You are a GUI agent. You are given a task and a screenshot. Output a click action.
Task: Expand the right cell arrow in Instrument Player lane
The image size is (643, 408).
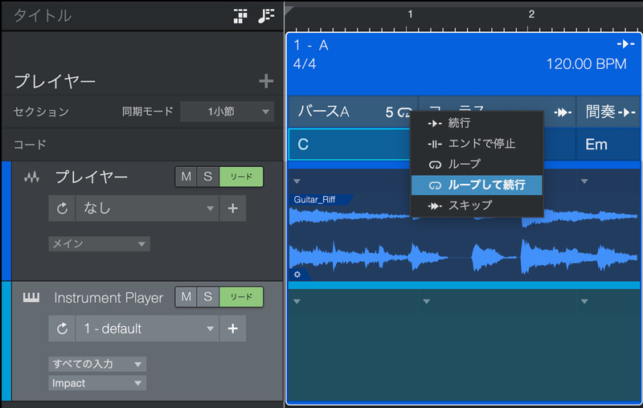[584, 301]
